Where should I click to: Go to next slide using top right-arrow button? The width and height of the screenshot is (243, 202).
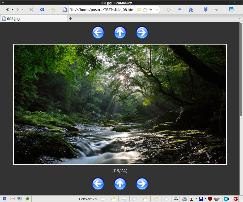pos(142,33)
